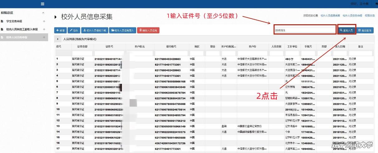Click the 校外人员劳务申报 breadcrumb link

(352, 15)
